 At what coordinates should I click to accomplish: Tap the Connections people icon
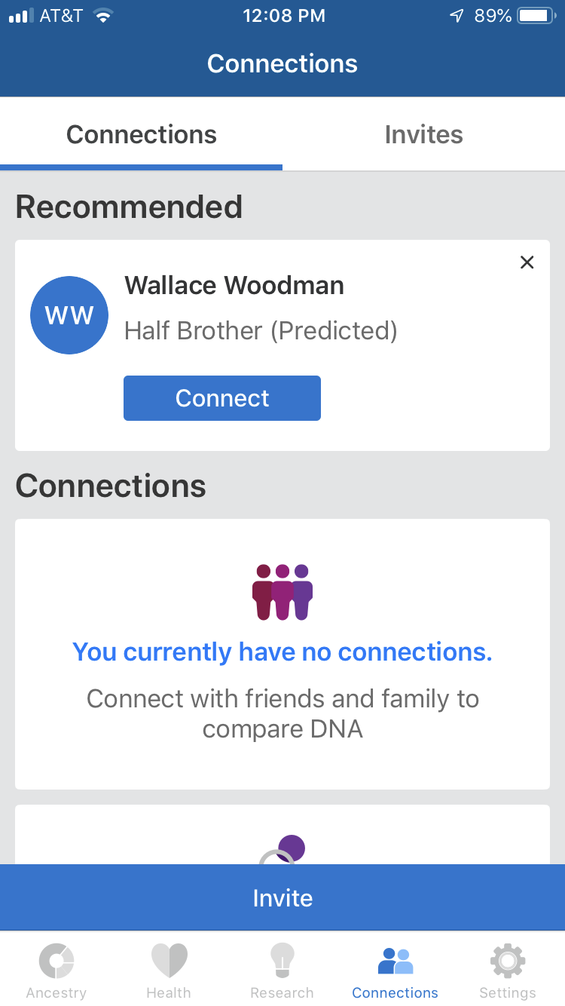click(395, 962)
